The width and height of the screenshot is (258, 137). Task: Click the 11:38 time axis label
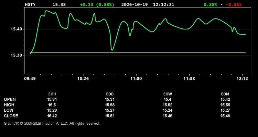[190, 79]
